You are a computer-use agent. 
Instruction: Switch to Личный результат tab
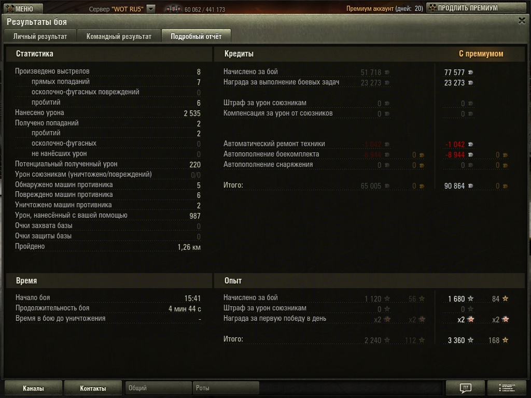click(40, 36)
